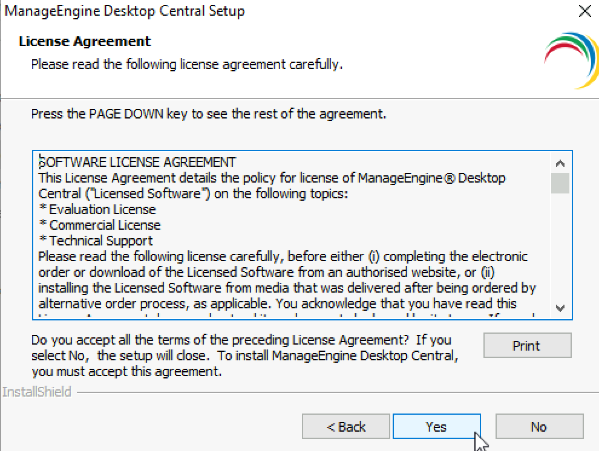The image size is (599, 451).
Task: Click the license scrollbar down arrow
Action: click(560, 308)
